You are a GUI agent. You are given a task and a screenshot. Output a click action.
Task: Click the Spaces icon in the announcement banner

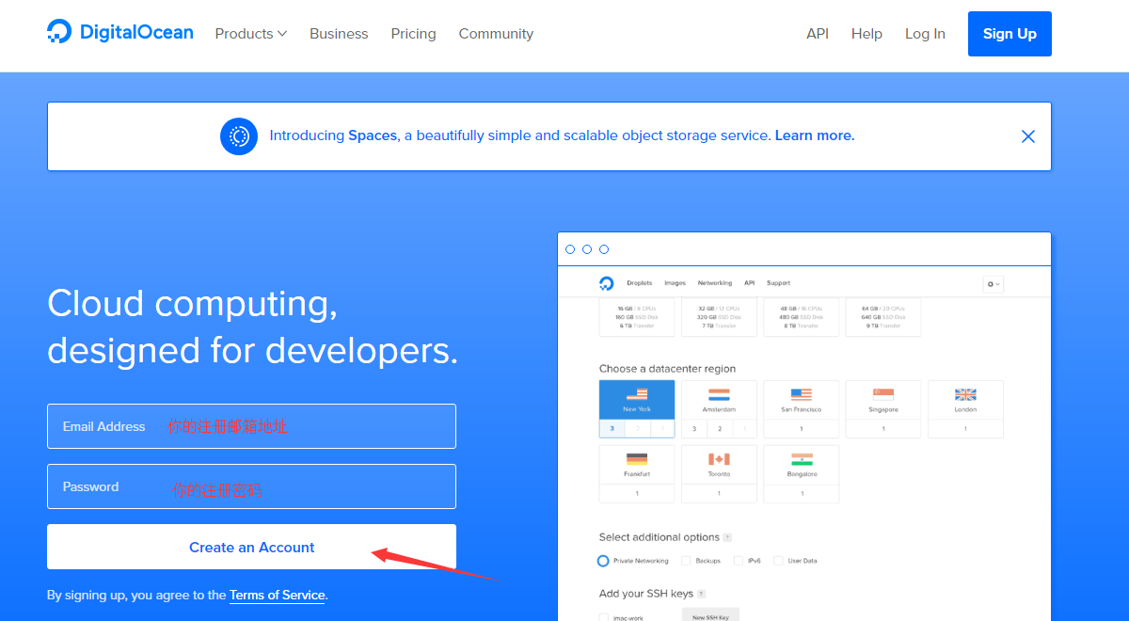click(239, 136)
